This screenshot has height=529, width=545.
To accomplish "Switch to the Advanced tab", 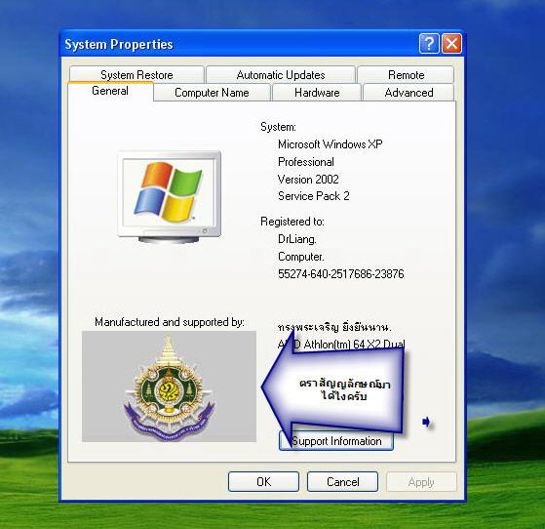I will (x=409, y=93).
